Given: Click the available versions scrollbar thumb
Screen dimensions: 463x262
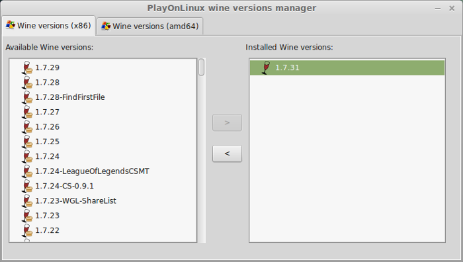Looking at the screenshot, I should [201, 67].
